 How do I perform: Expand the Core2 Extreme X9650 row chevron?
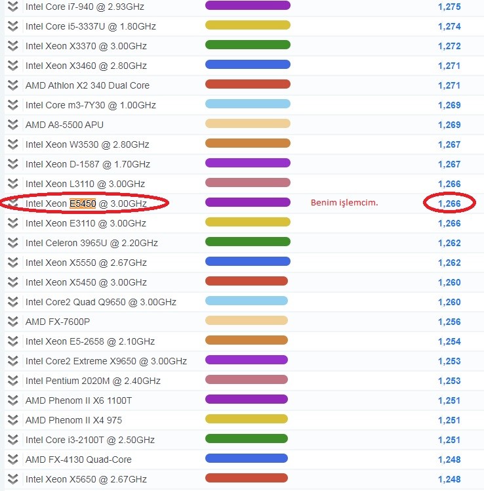point(13,361)
